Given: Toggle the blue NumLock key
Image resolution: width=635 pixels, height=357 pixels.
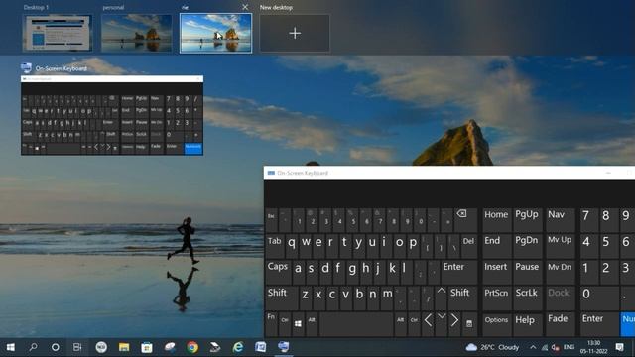Looking at the screenshot, I should pyautogui.click(x=628, y=324).
